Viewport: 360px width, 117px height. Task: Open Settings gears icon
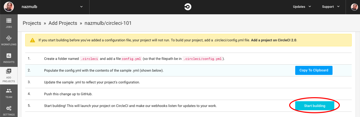pyautogui.click(x=9, y=108)
